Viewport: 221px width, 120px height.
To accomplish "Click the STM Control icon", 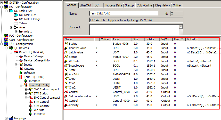I will point(31,102).
